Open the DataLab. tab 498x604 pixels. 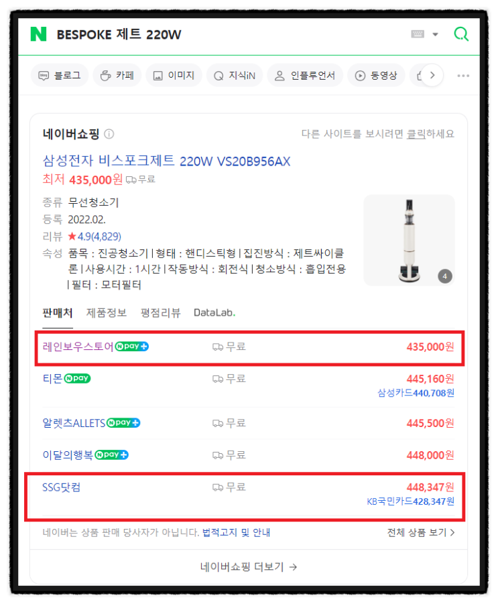[214, 313]
